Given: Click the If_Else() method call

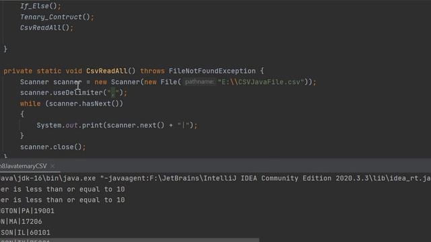Looking at the screenshot, I should tap(40, 6).
